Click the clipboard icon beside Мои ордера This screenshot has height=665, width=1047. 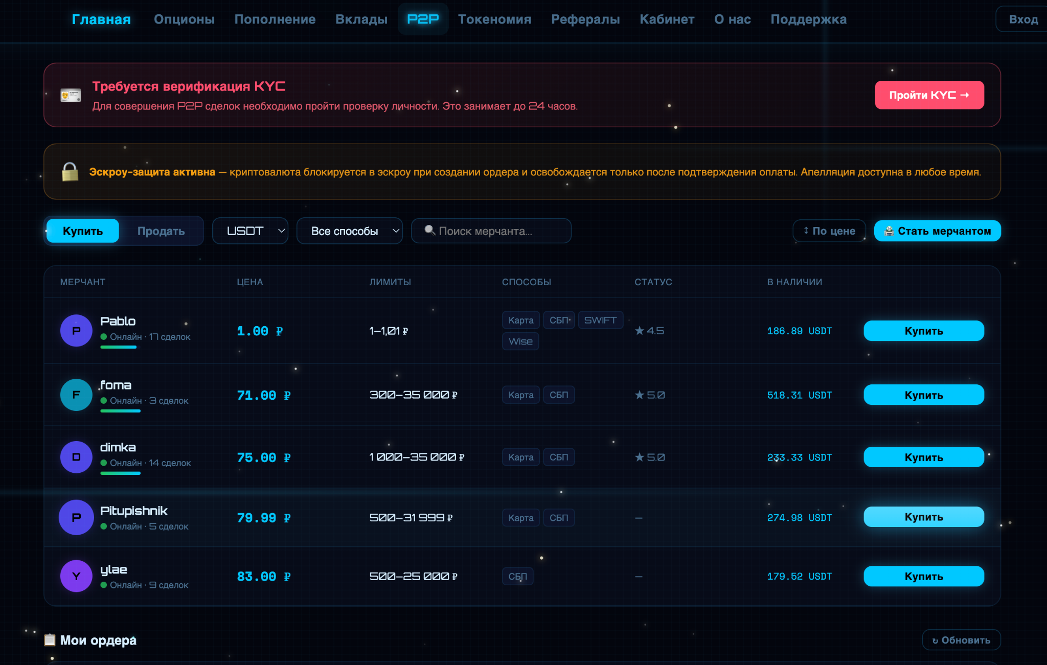50,640
